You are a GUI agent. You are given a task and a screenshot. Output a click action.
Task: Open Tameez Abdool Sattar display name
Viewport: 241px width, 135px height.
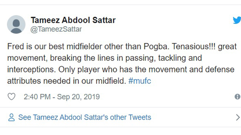(73, 20)
